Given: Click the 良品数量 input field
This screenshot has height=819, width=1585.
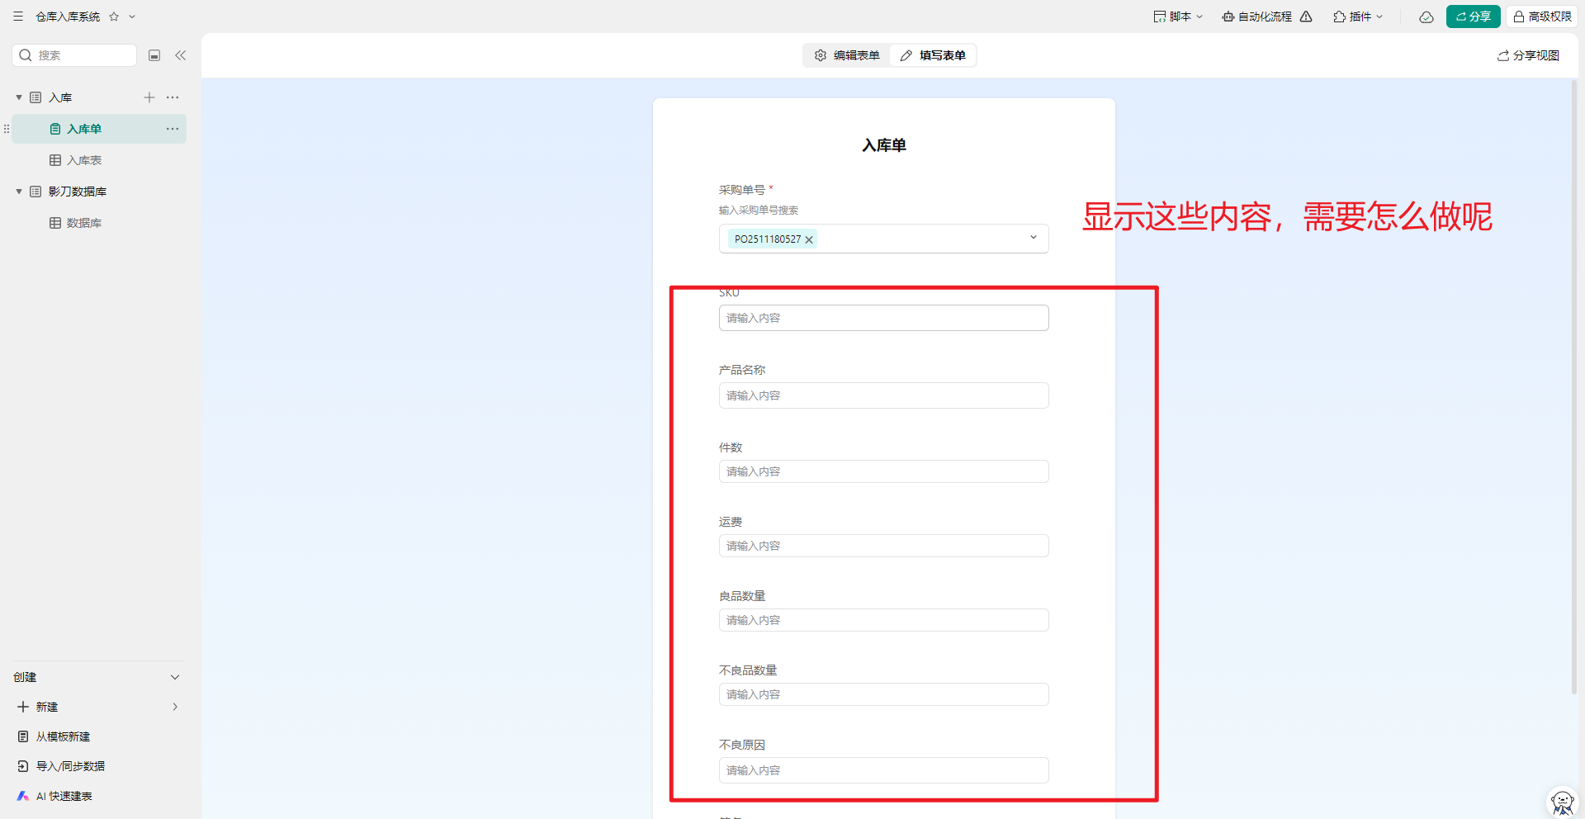Looking at the screenshot, I should tap(883, 620).
